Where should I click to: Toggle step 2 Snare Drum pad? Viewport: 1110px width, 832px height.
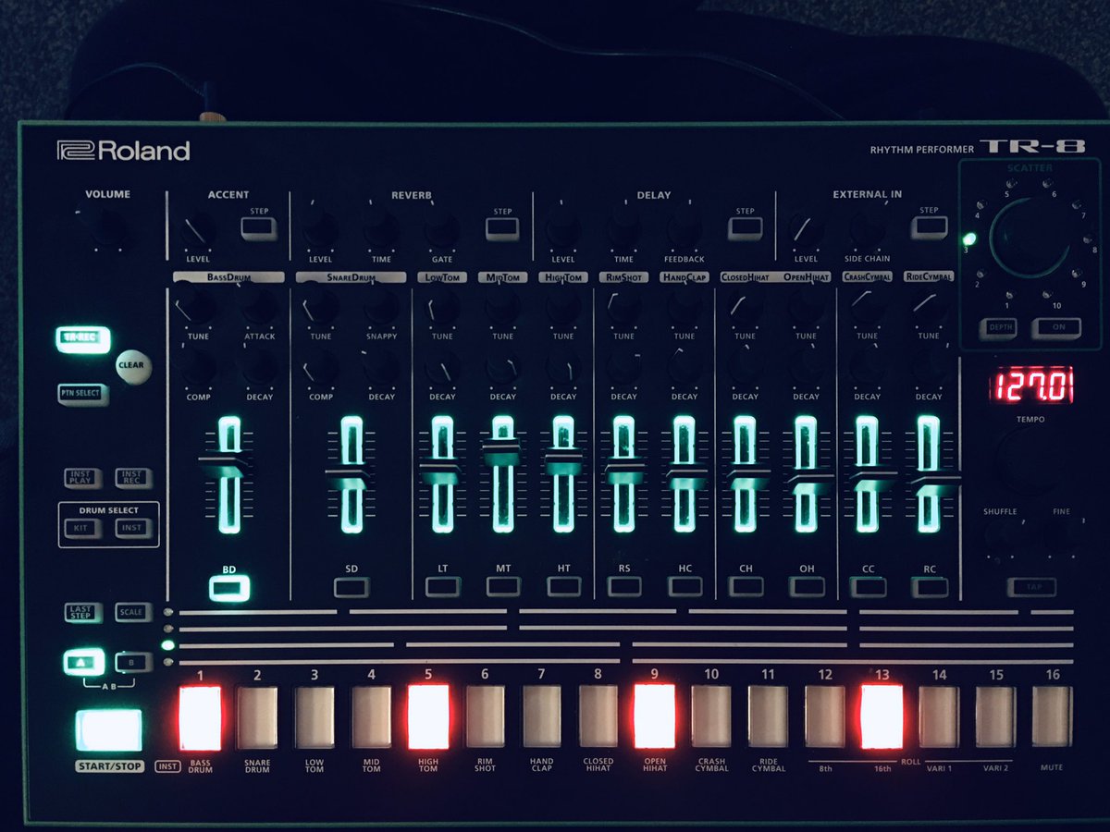pyautogui.click(x=257, y=717)
